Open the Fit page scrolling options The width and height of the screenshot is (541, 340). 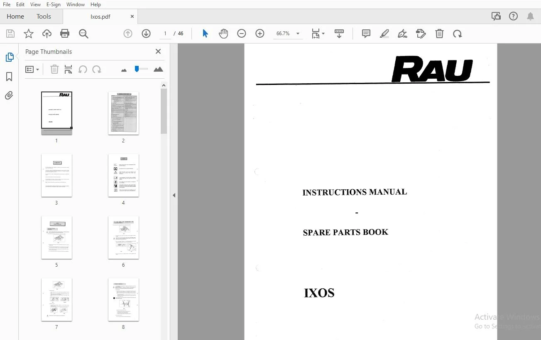coord(318,34)
